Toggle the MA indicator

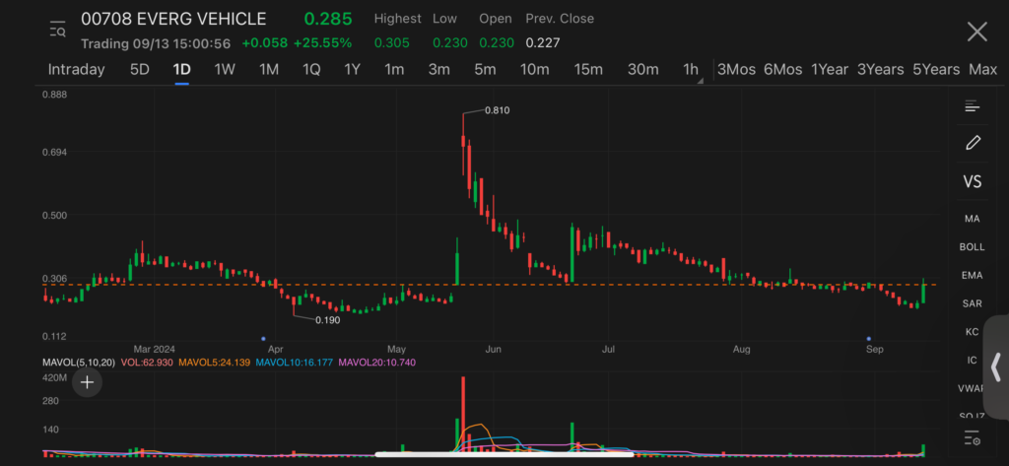(x=973, y=218)
